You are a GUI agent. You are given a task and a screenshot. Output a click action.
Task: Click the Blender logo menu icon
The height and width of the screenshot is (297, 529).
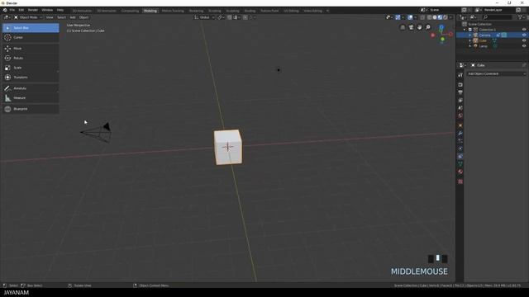5,10
